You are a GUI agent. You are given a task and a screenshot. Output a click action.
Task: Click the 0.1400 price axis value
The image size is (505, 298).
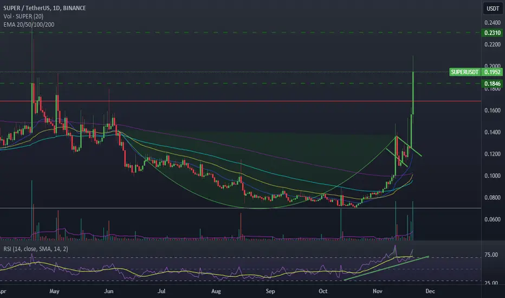(493, 132)
